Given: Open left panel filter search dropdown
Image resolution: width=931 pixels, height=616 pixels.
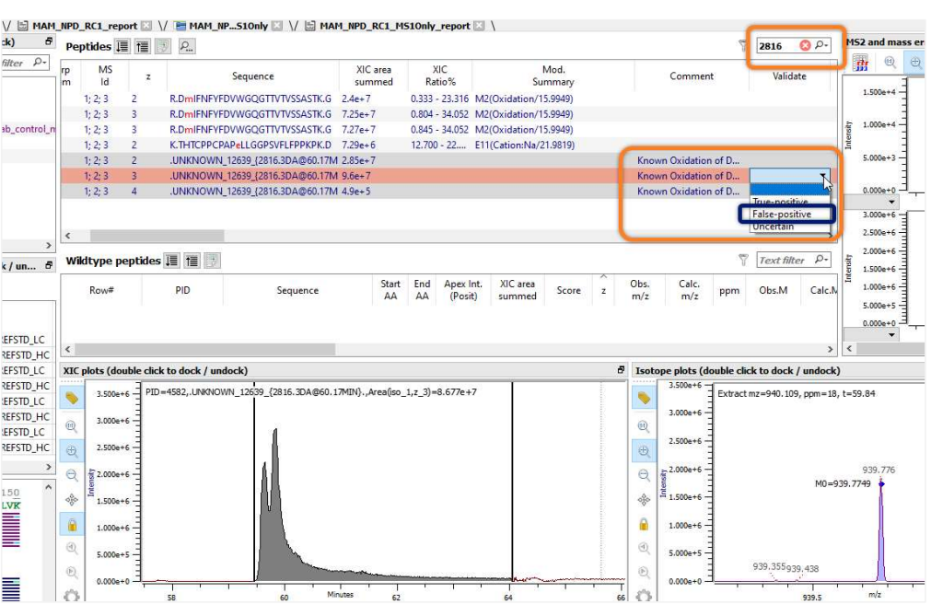Looking at the screenshot, I should [40, 62].
